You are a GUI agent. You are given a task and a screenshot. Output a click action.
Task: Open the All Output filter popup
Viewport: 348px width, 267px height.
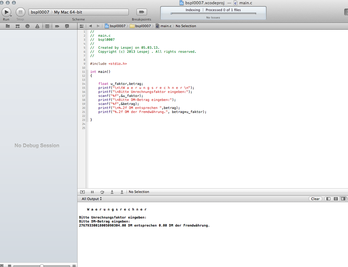click(92, 199)
